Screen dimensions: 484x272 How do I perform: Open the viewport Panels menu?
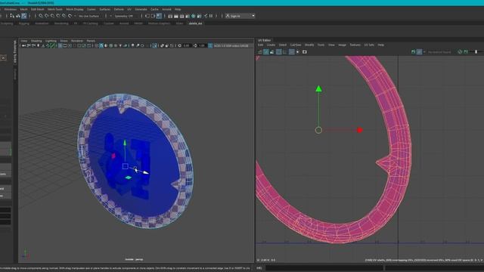pos(91,41)
